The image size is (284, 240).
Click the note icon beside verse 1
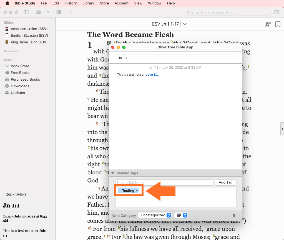[109, 43]
